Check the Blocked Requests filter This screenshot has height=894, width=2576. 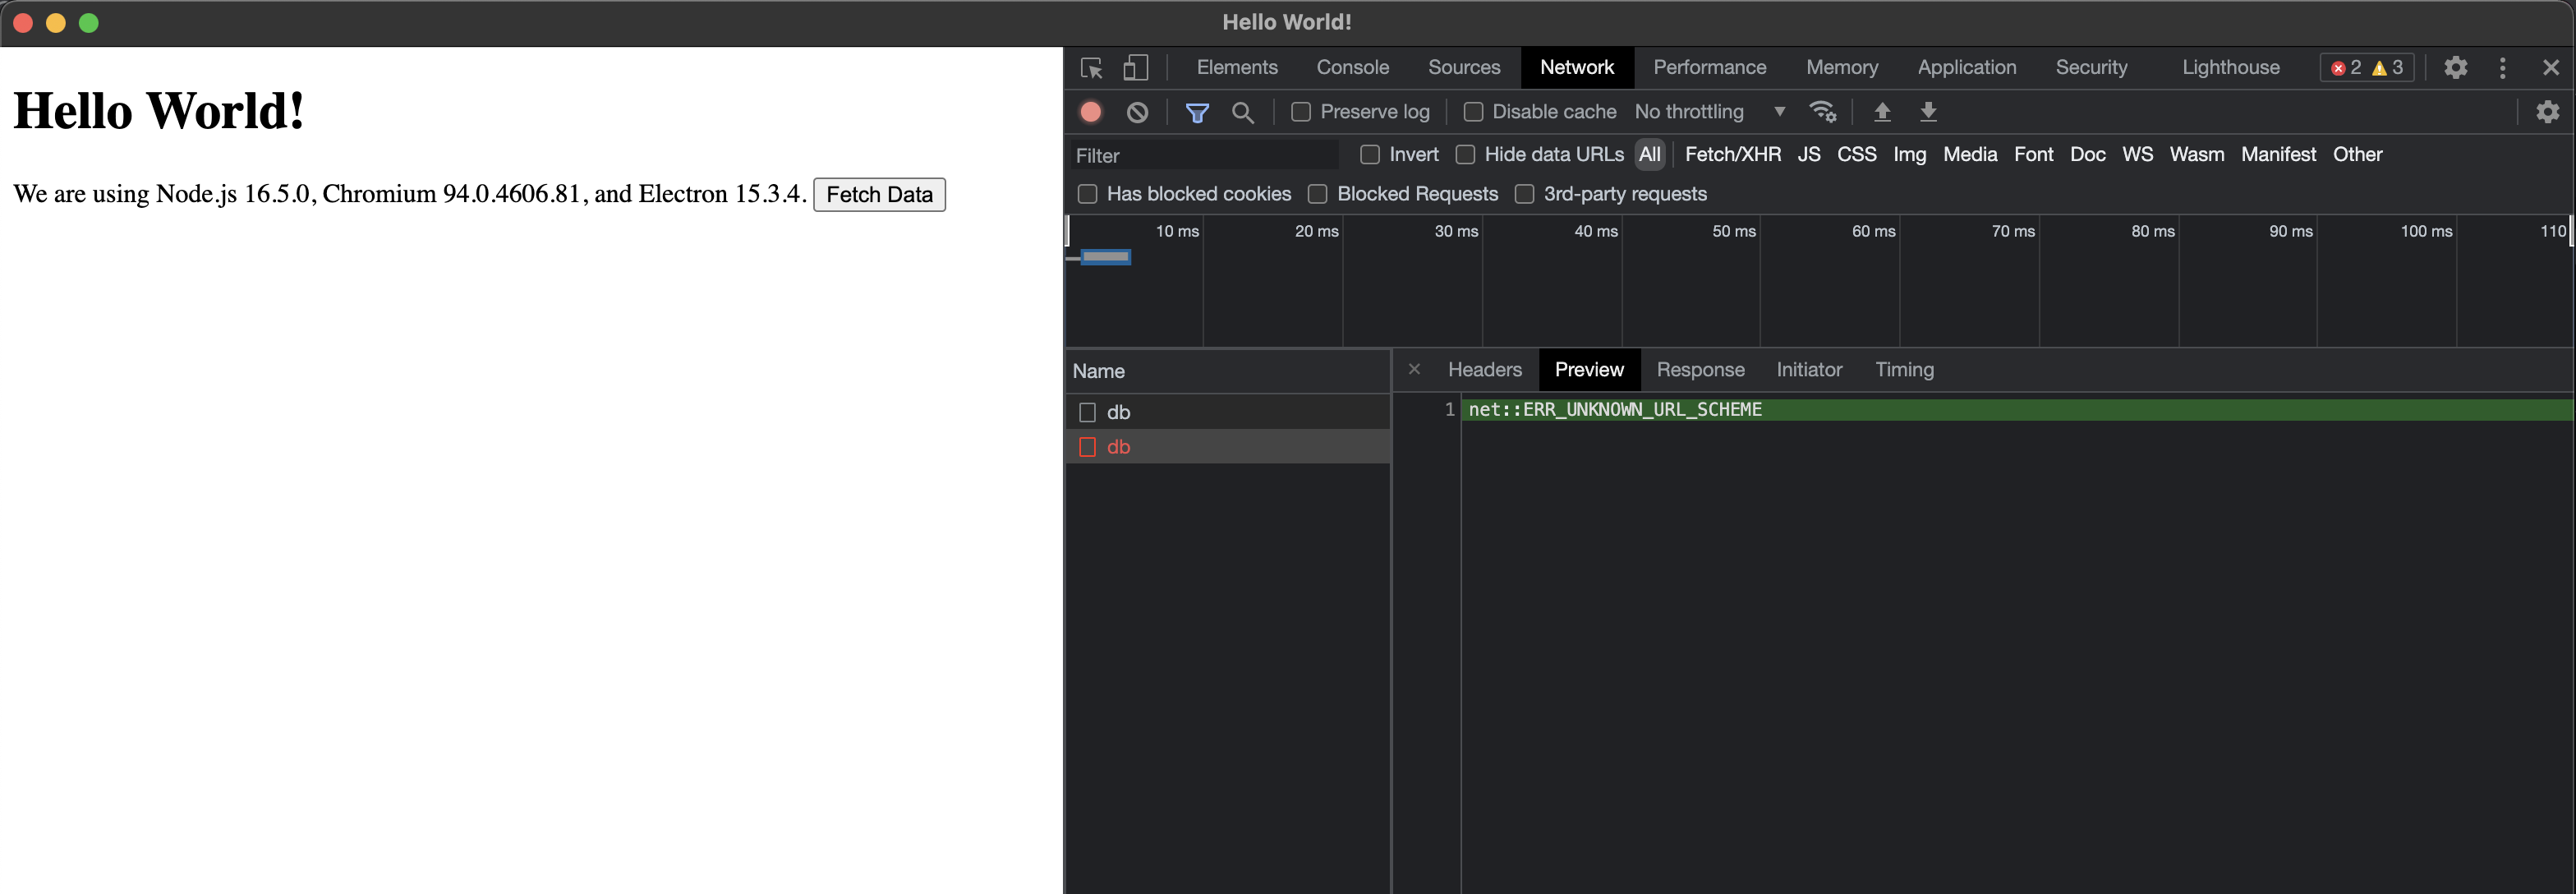[x=1317, y=194]
